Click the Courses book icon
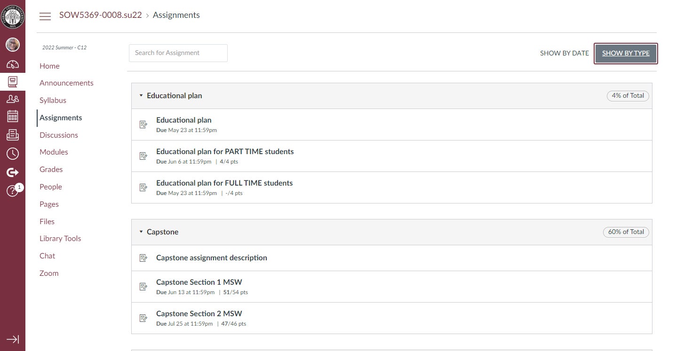This screenshot has width=692, height=351. (13, 82)
